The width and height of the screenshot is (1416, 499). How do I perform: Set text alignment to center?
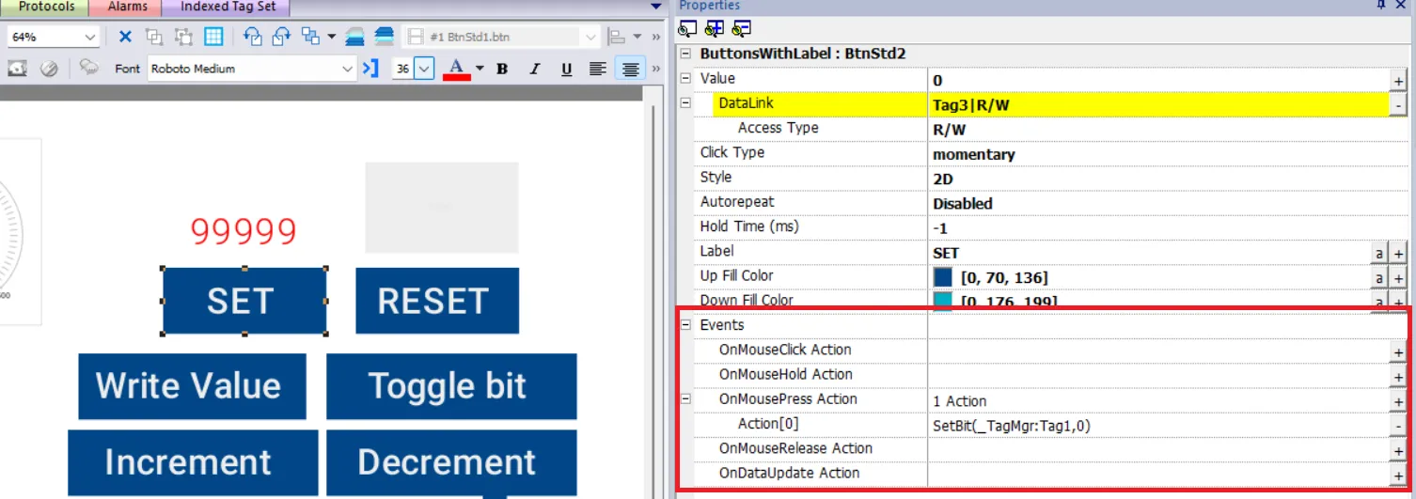point(630,69)
